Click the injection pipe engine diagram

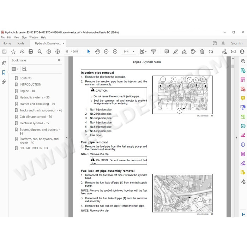coord(182,95)
